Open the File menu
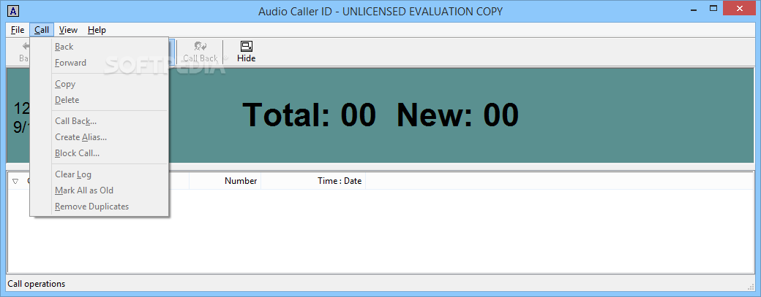The image size is (761, 297). (x=18, y=30)
